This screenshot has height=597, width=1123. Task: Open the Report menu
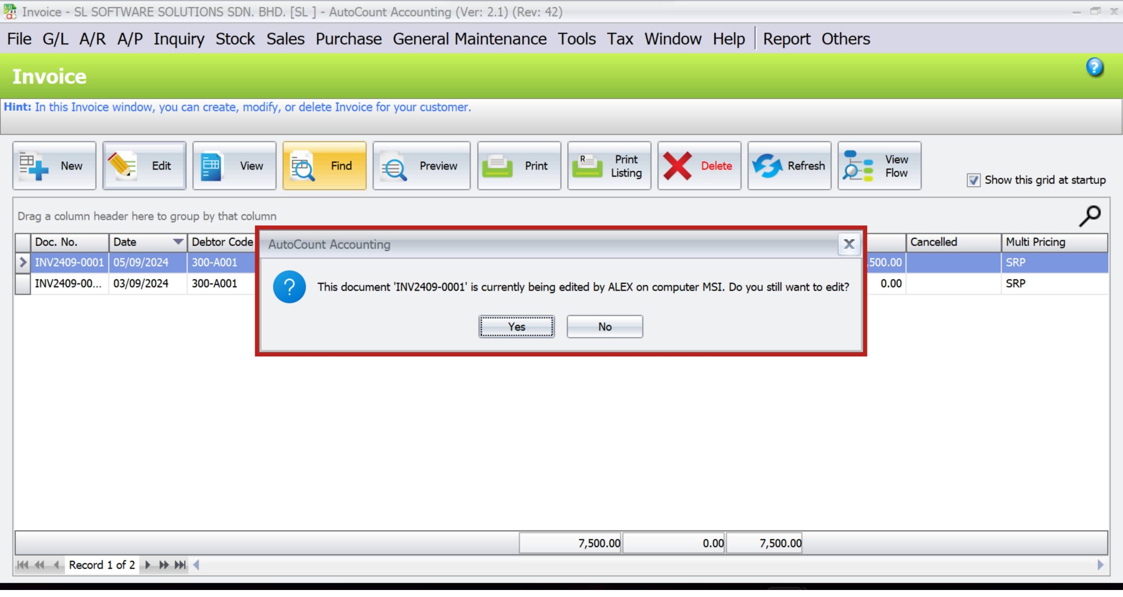click(787, 39)
